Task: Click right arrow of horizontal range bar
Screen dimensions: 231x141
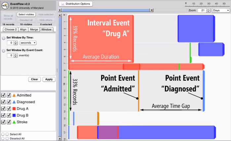Action: click(x=152, y=10)
